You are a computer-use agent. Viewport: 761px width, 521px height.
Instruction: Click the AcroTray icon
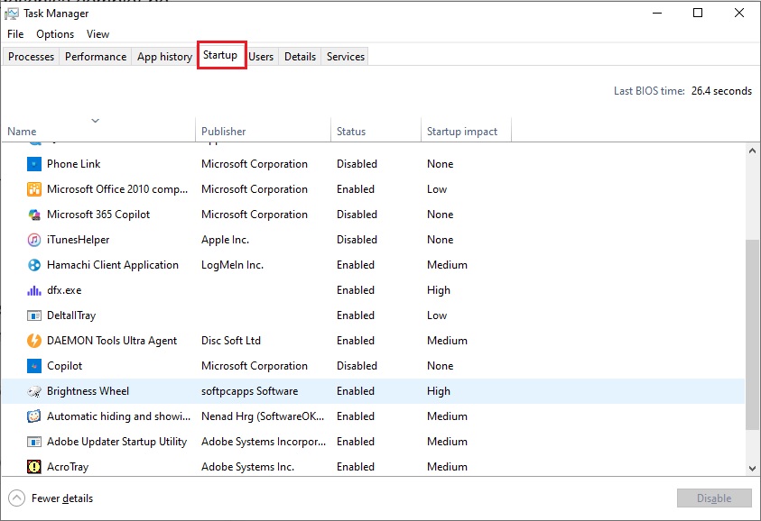pos(34,467)
